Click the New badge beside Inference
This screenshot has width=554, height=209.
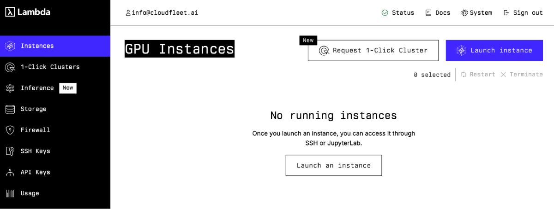[x=68, y=88]
